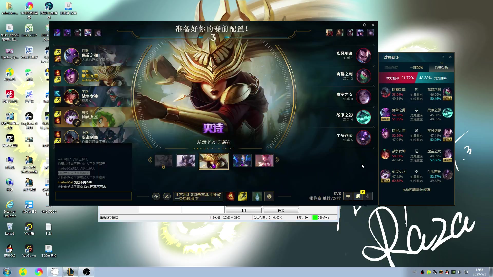Open 回收站 desktop icon

coord(10,229)
